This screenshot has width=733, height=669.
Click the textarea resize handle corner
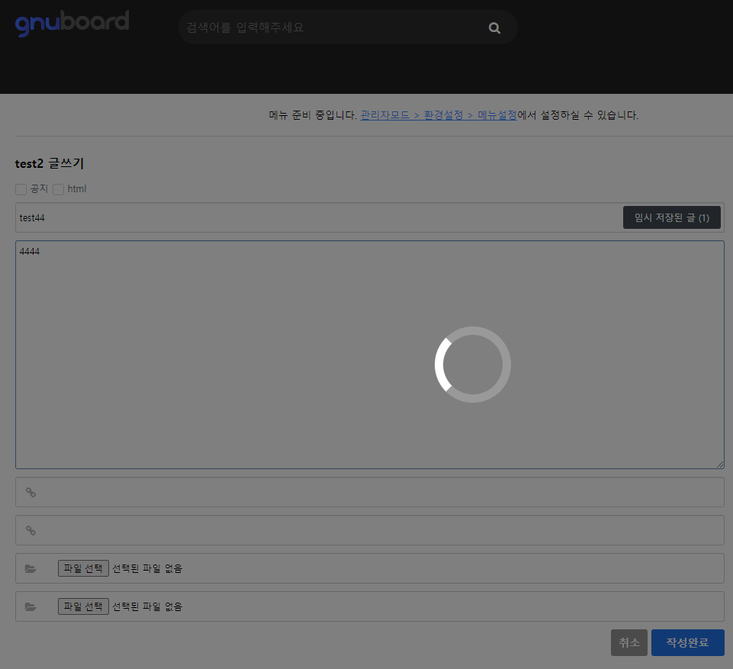point(719,464)
